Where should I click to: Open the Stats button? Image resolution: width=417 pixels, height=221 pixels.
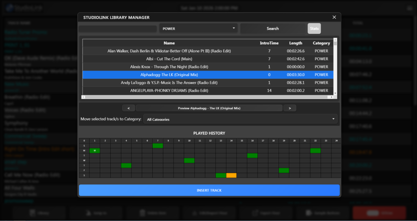[314, 28]
